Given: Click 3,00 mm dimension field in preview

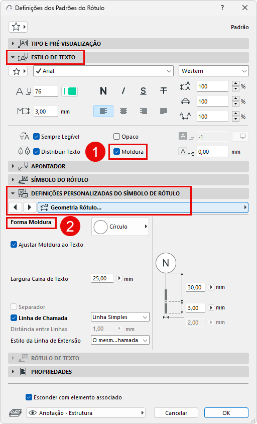Looking at the screenshot, I should (196, 307).
